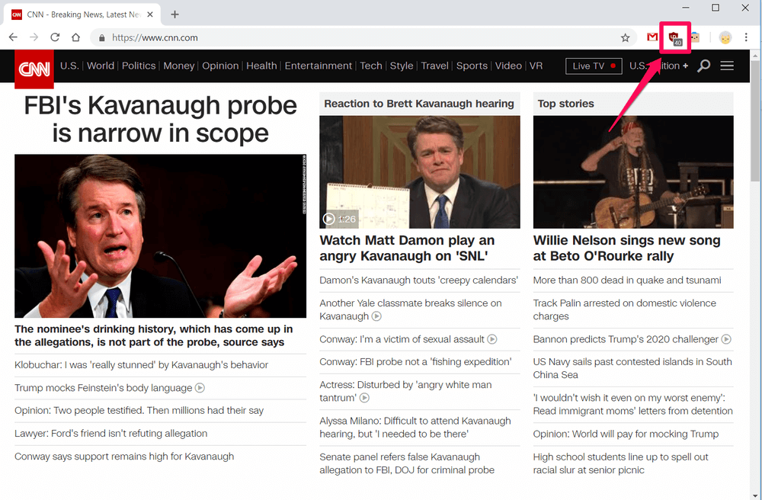The height and width of the screenshot is (500, 762).
Task: Select the CNN Breaking News tab
Action: pyautogui.click(x=82, y=14)
